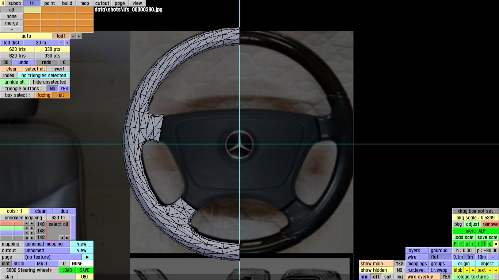499x280 pixels.
Task: Increase text size with plus button
Action: pyautogui.click(x=496, y=270)
